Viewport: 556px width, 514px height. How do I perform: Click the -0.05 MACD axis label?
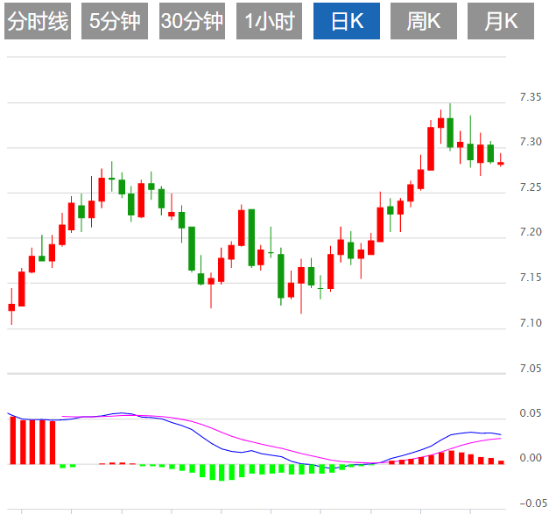tap(533, 503)
